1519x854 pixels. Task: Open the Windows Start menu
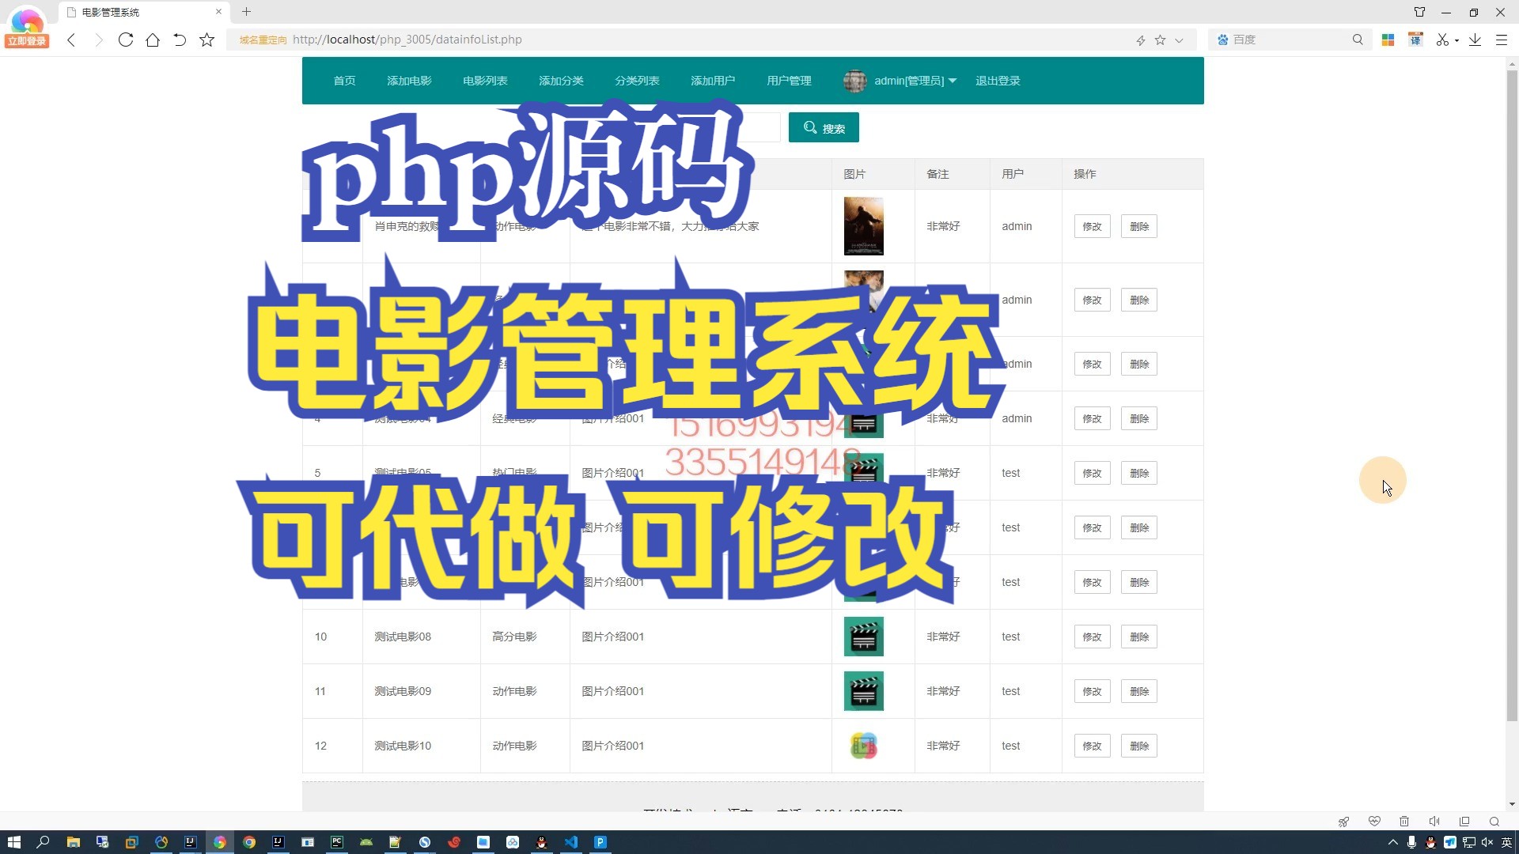pos(13,842)
